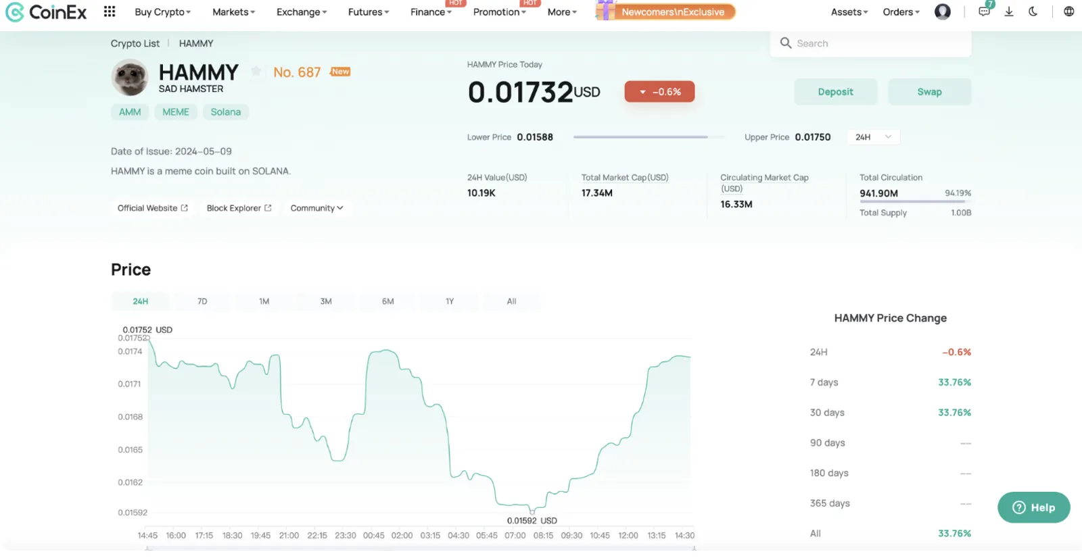The width and height of the screenshot is (1082, 560).
Task: Click the Circulating Market Cap 16.33M value
Action: (736, 204)
